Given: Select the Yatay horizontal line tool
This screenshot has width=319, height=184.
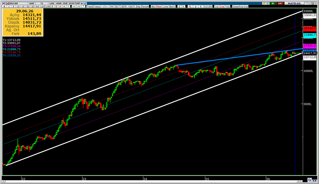Looking at the screenshot, I should [97, 6].
